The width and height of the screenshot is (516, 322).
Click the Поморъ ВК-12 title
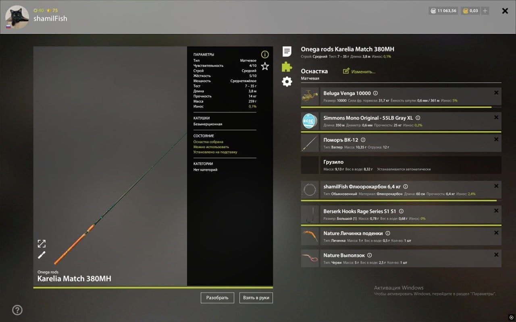point(341,140)
